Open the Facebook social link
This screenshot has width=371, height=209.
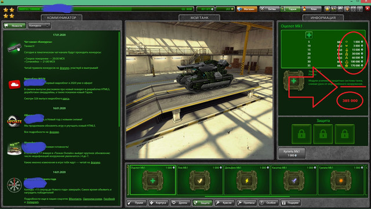pos(109,199)
